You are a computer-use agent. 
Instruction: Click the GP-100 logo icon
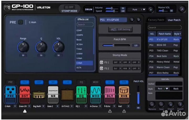[x=7, y=7]
